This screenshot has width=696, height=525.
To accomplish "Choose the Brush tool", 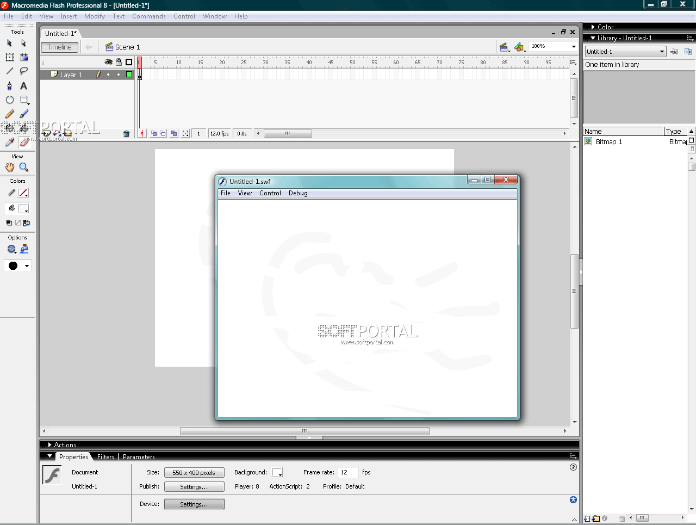I will [24, 114].
